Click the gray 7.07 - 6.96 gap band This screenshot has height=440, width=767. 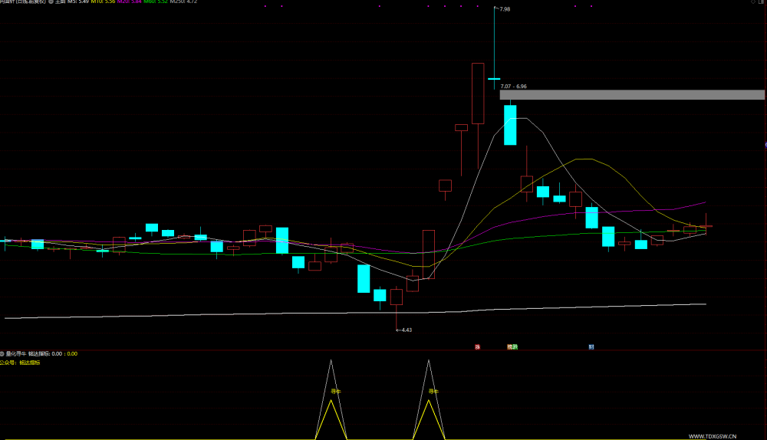(x=632, y=95)
